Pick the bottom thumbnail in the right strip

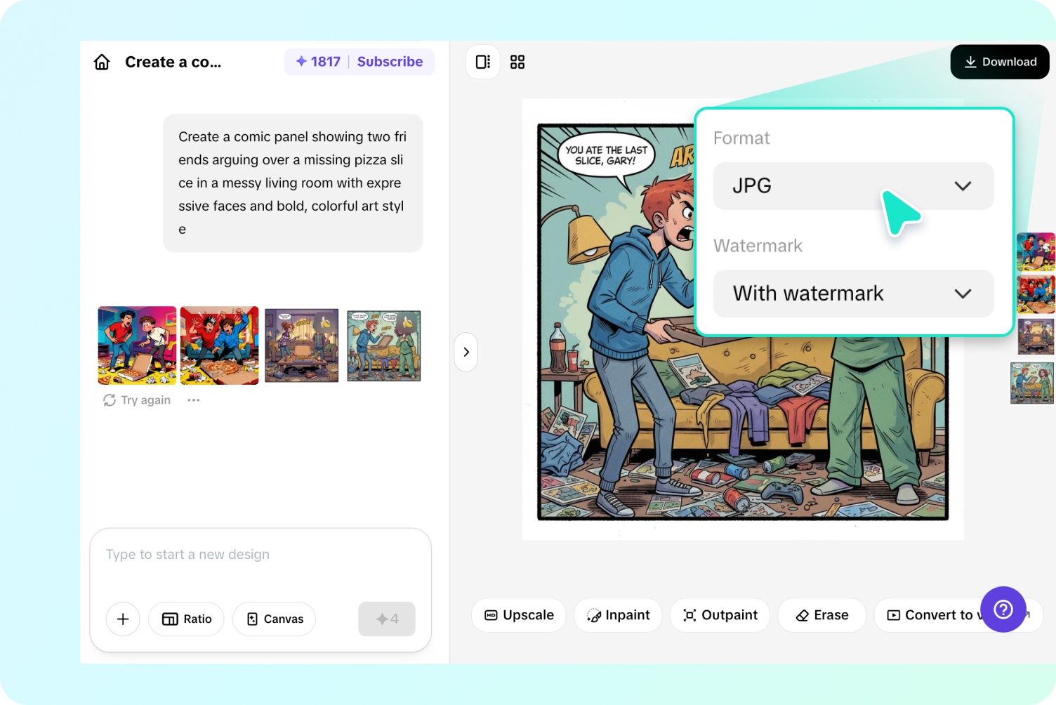click(x=1032, y=383)
